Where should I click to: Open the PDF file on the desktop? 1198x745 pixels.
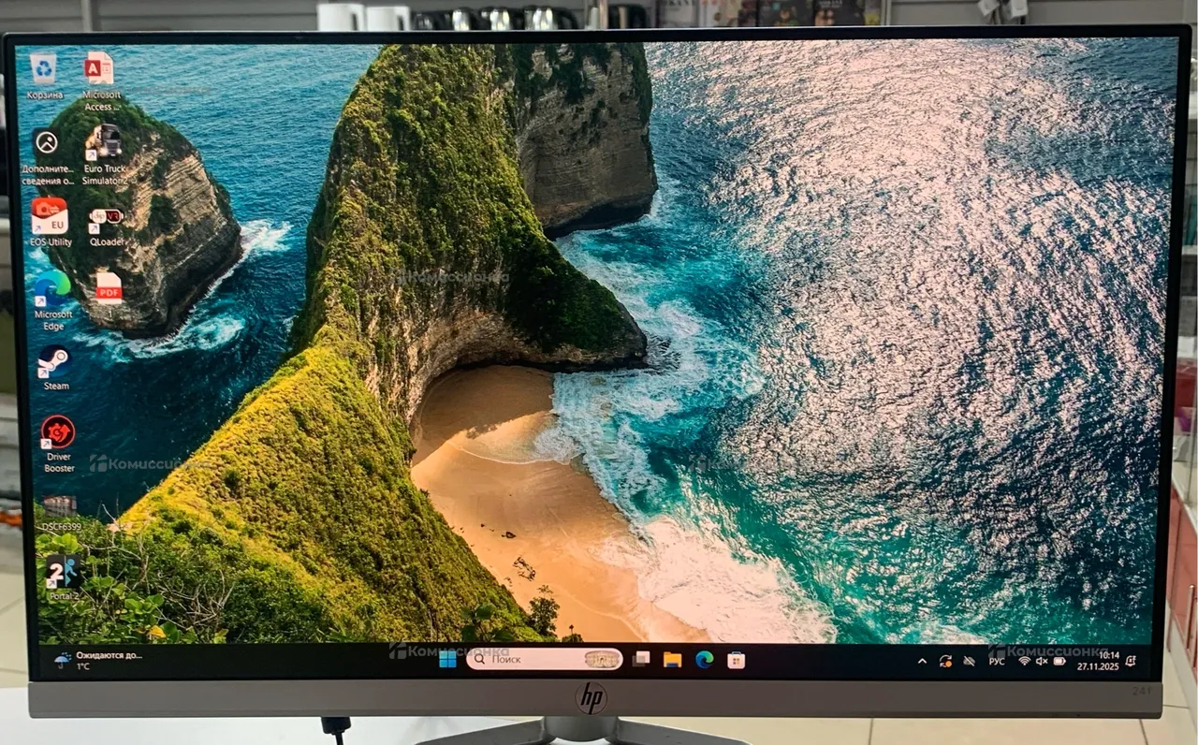(109, 288)
